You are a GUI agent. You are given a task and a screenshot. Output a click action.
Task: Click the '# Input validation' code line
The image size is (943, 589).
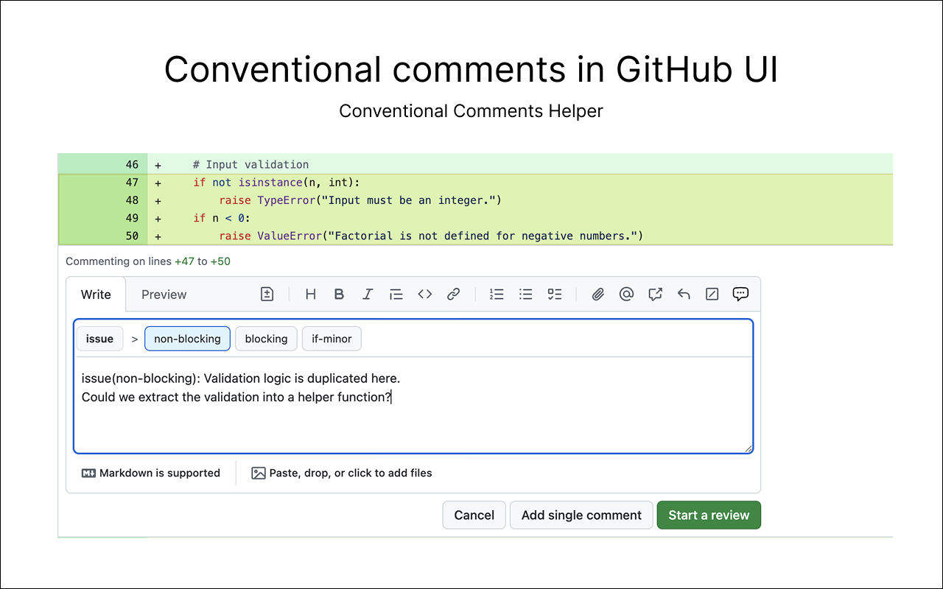tap(250, 165)
